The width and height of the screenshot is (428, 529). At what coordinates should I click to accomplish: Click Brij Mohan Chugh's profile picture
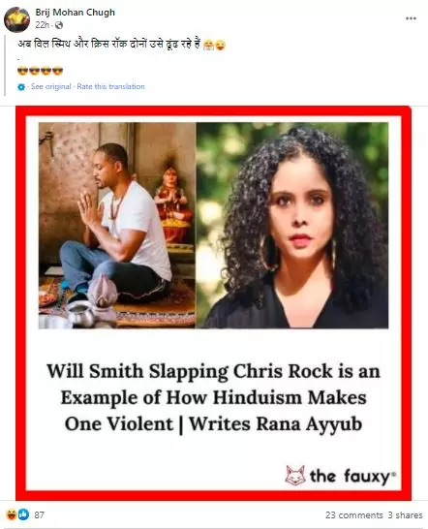16,19
